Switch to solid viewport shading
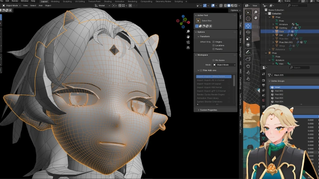Screen dimensions: 319x179 pyautogui.click(x=229, y=6)
